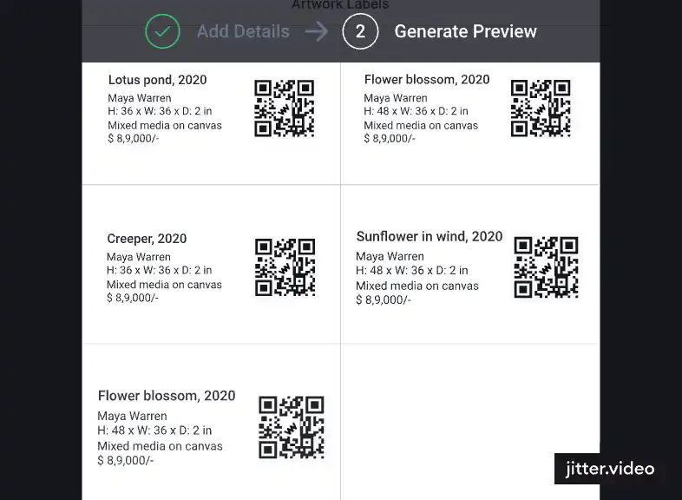Screen dimensions: 682x500
Task: Open the Sunflower in wind QR code
Action: [547, 267]
